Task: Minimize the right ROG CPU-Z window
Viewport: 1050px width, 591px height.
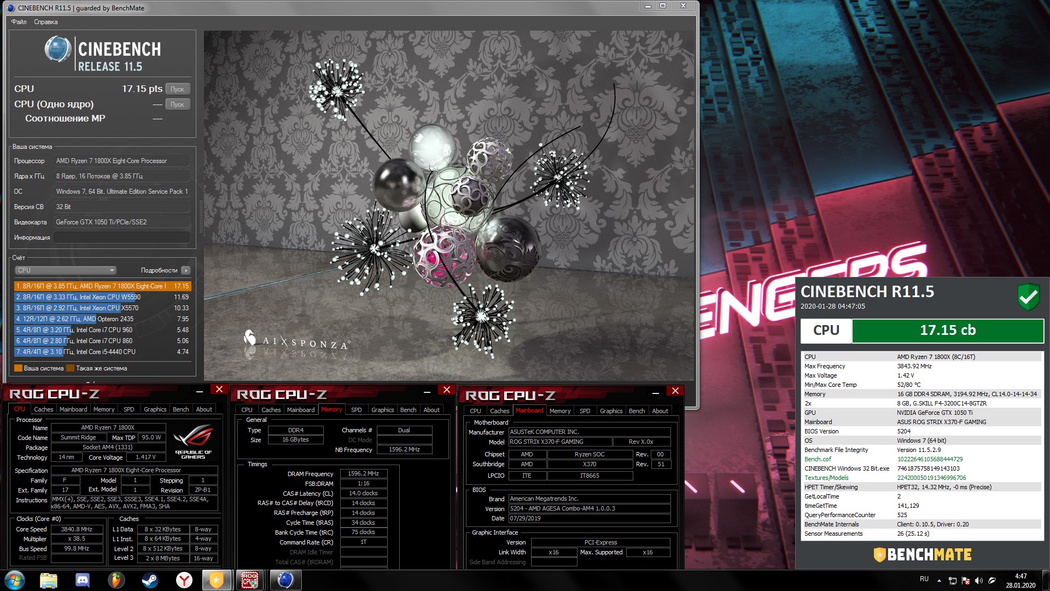Action: (x=656, y=392)
